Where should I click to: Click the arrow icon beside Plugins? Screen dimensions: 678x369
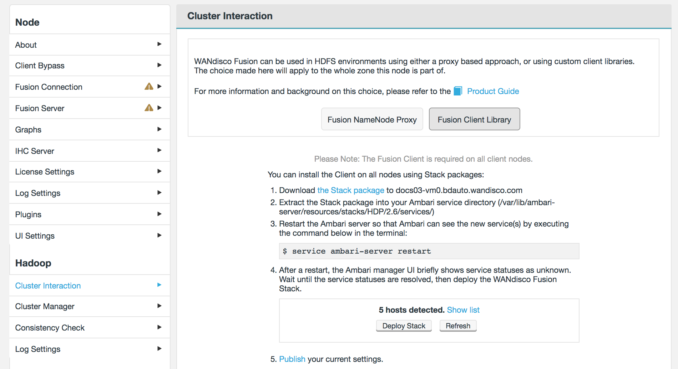[160, 214]
